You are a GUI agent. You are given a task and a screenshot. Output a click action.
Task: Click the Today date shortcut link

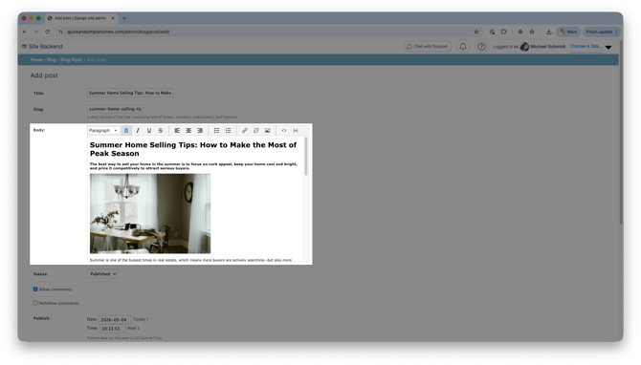tap(139, 319)
